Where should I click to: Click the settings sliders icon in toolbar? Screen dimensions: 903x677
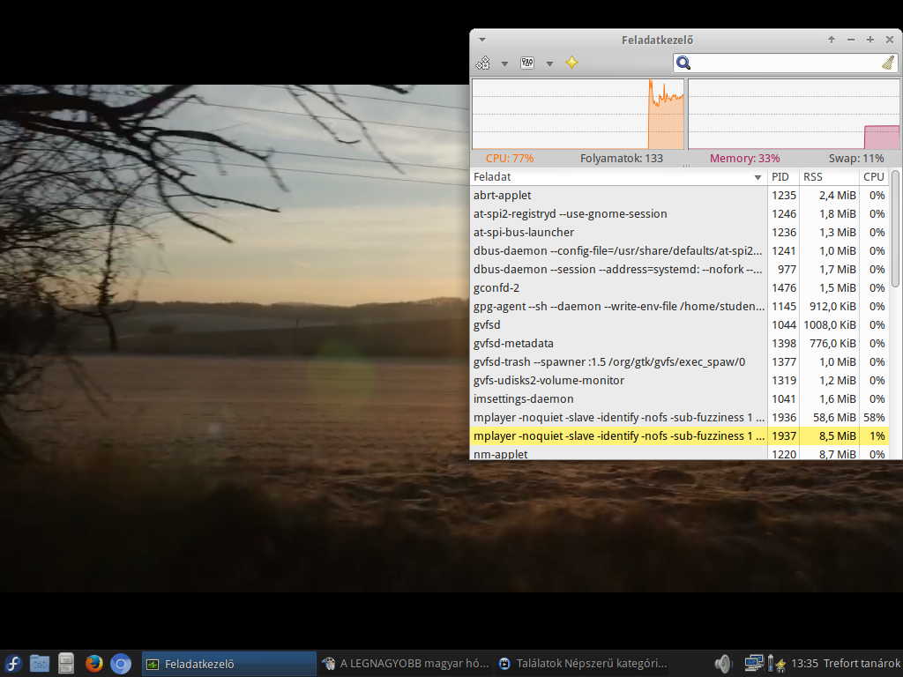coord(527,63)
